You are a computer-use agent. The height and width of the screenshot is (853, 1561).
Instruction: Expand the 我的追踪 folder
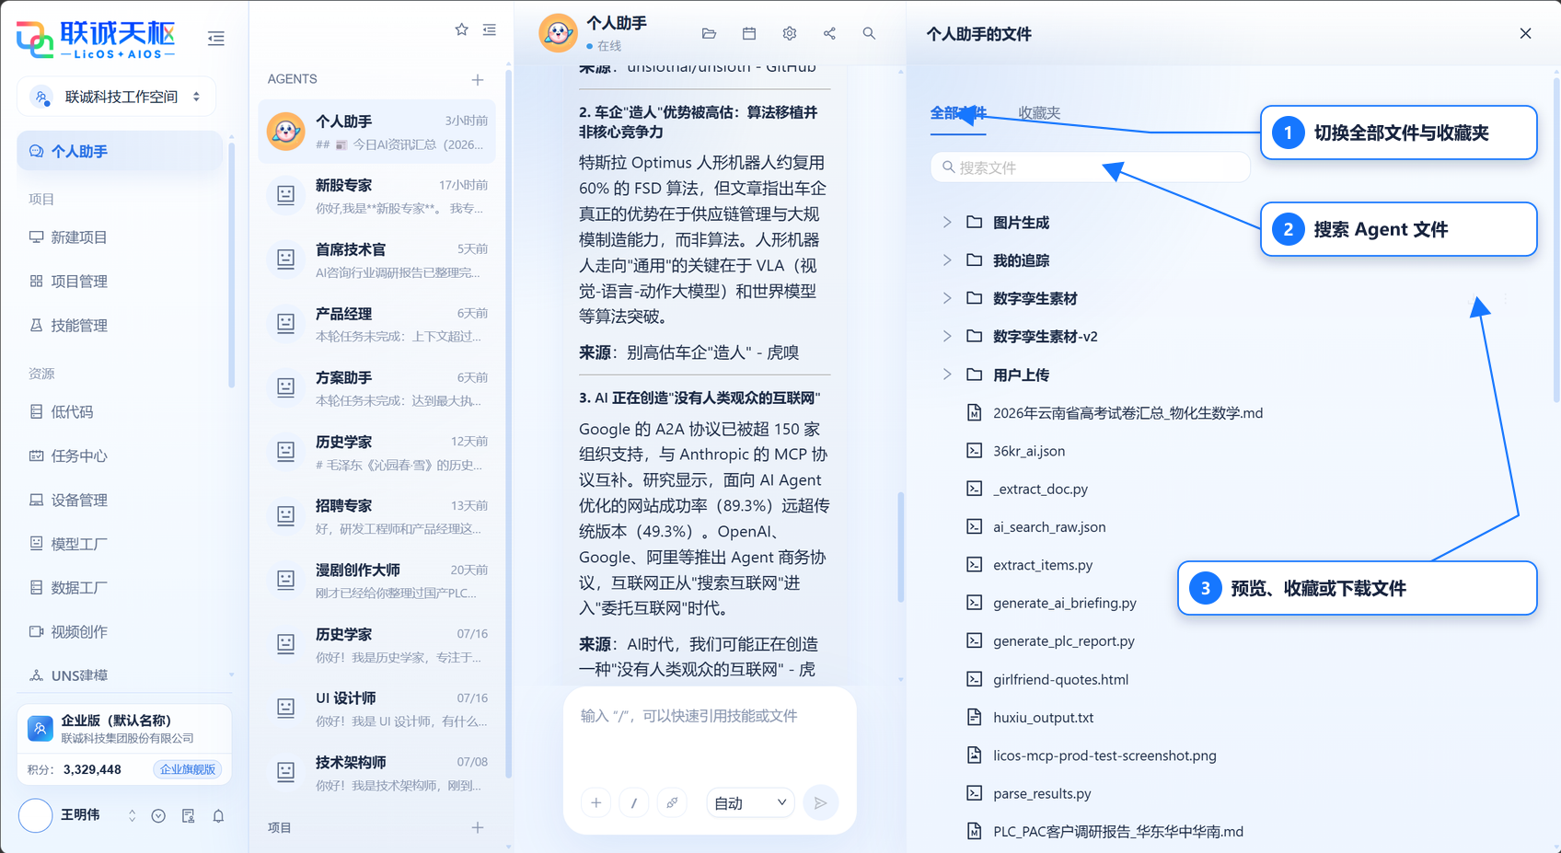(947, 260)
